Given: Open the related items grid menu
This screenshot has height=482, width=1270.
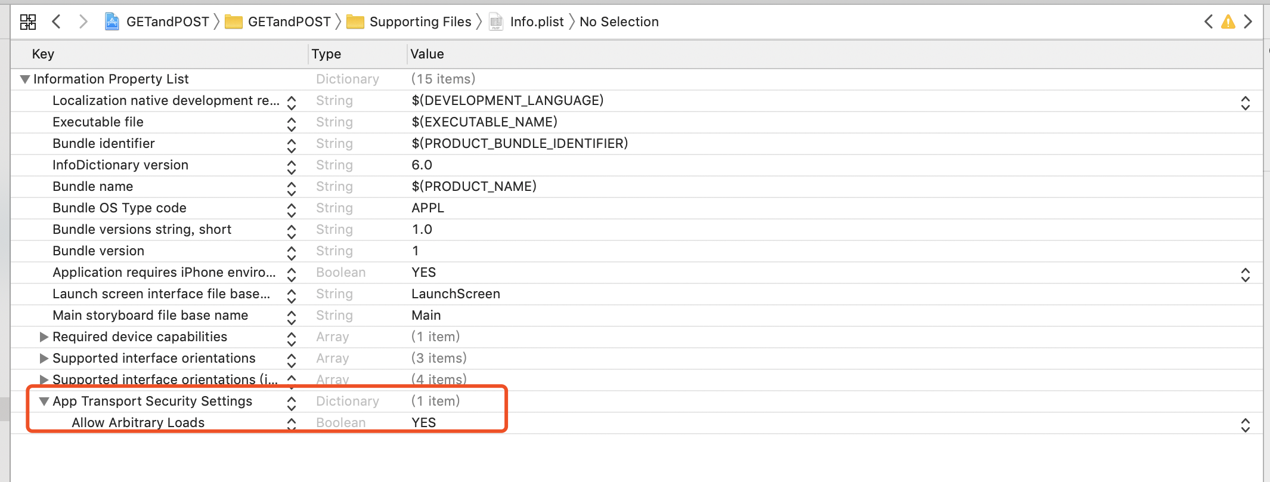Looking at the screenshot, I should click(28, 22).
